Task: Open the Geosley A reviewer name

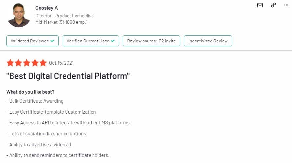Action: pos(47,8)
